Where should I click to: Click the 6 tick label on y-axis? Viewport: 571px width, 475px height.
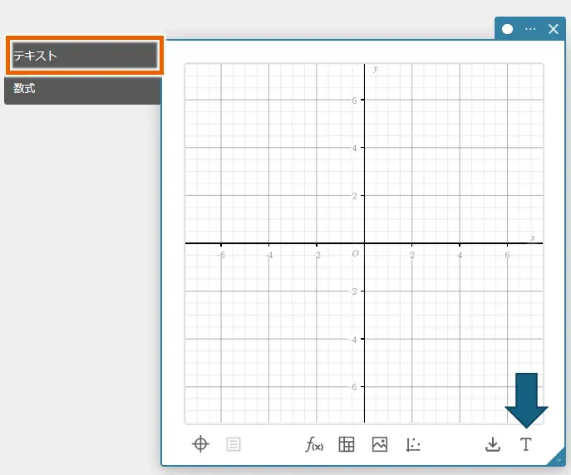(355, 100)
